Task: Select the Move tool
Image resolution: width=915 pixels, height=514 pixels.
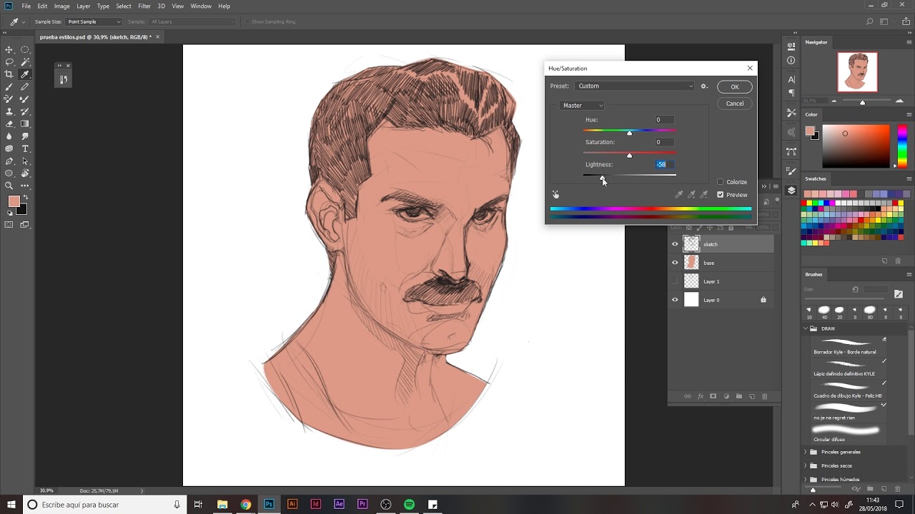Action: pos(9,49)
